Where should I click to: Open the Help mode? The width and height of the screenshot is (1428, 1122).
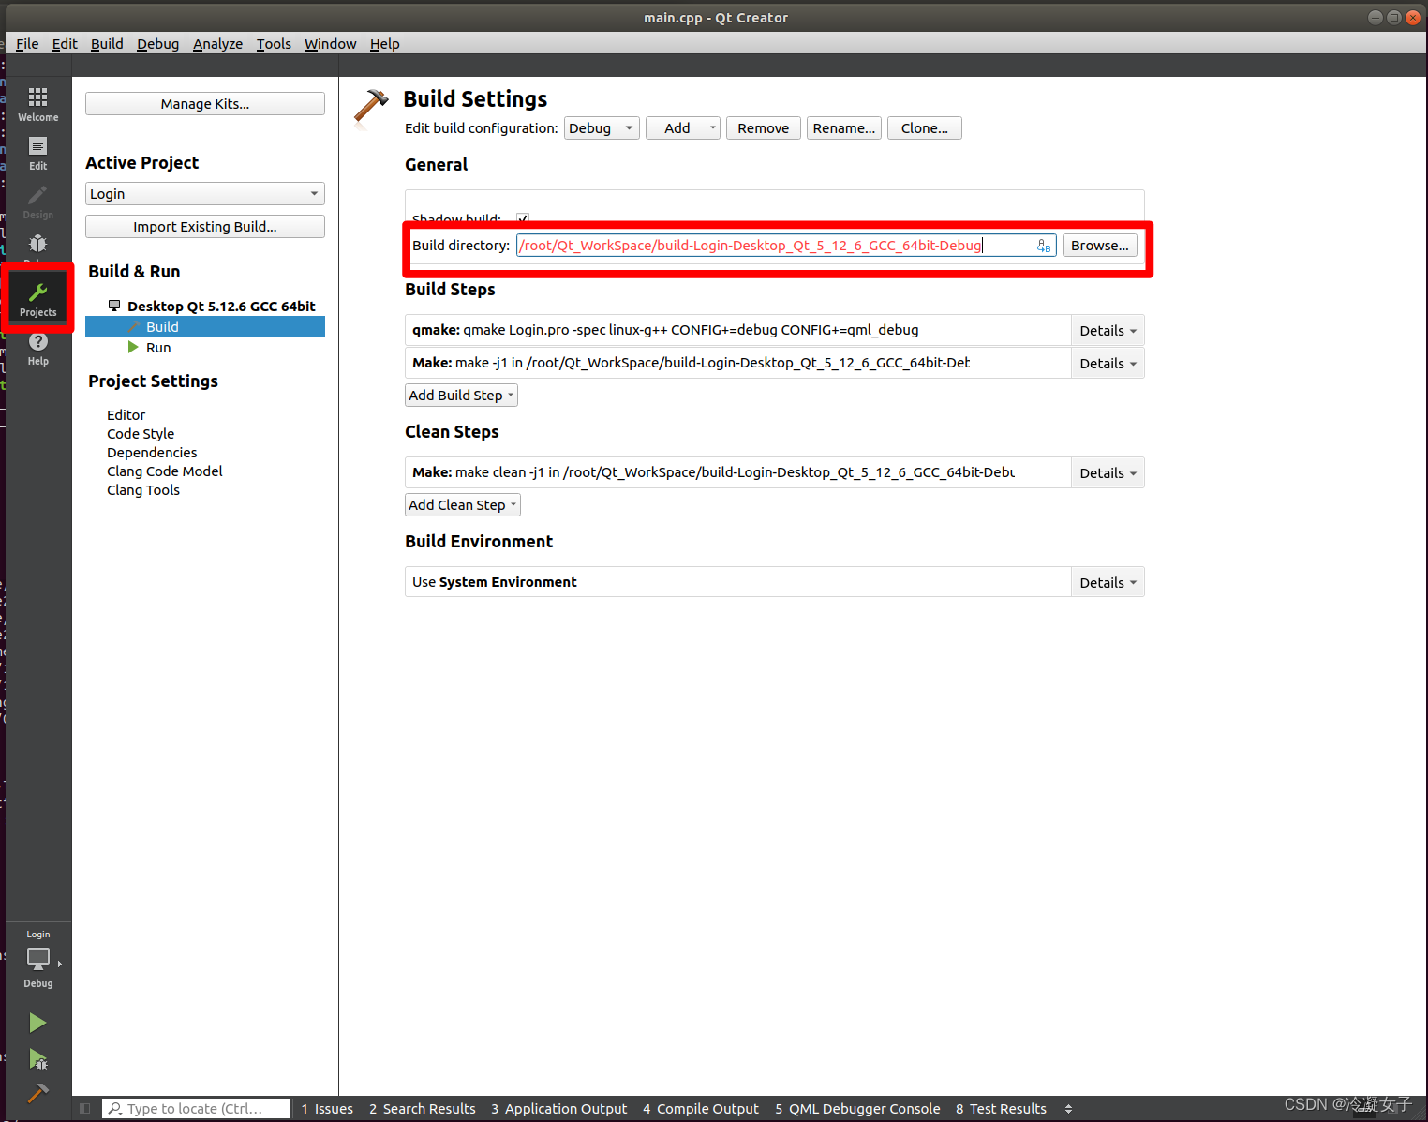pyautogui.click(x=37, y=348)
